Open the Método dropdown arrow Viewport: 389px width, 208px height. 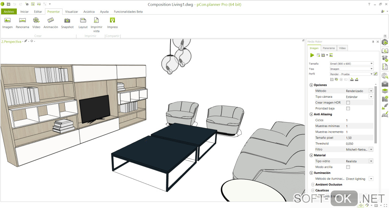click(x=371, y=91)
